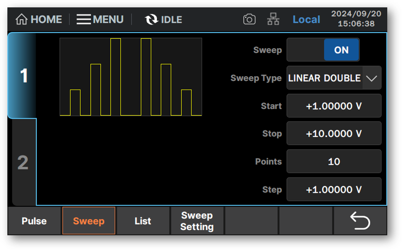Open the LINEAR DOUBLE sweep type selector
Screen dimensions: 402x250
pos(324,78)
